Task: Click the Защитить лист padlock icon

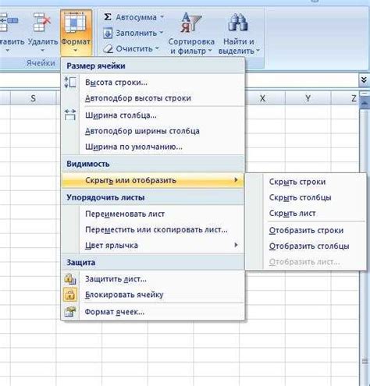Action: click(70, 278)
